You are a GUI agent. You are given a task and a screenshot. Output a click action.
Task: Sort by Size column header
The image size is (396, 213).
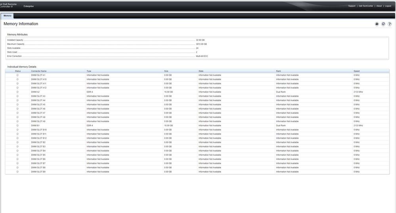(x=166, y=71)
